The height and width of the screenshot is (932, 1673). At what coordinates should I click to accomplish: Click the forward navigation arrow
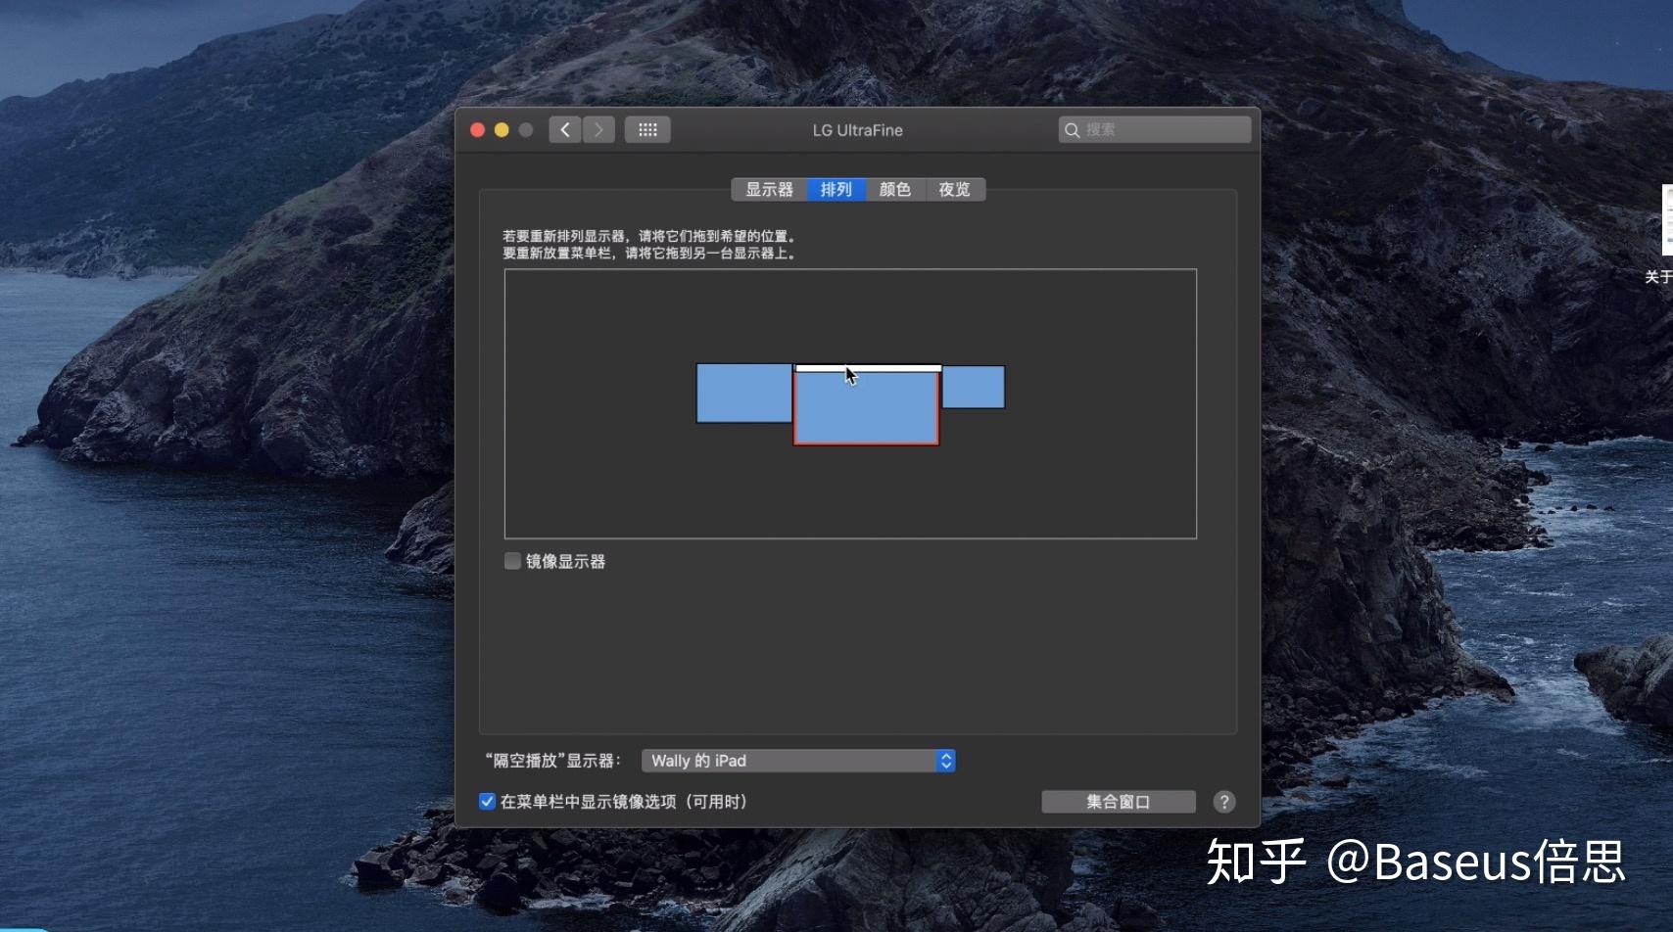tap(598, 129)
